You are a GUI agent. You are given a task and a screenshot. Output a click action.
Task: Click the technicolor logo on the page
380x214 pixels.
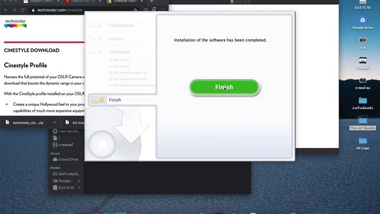coord(15,23)
